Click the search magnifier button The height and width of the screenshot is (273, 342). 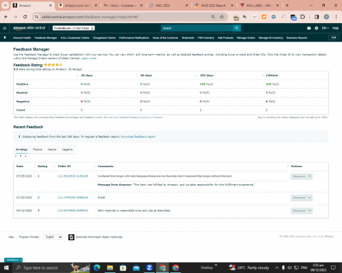pyautogui.click(x=237, y=28)
